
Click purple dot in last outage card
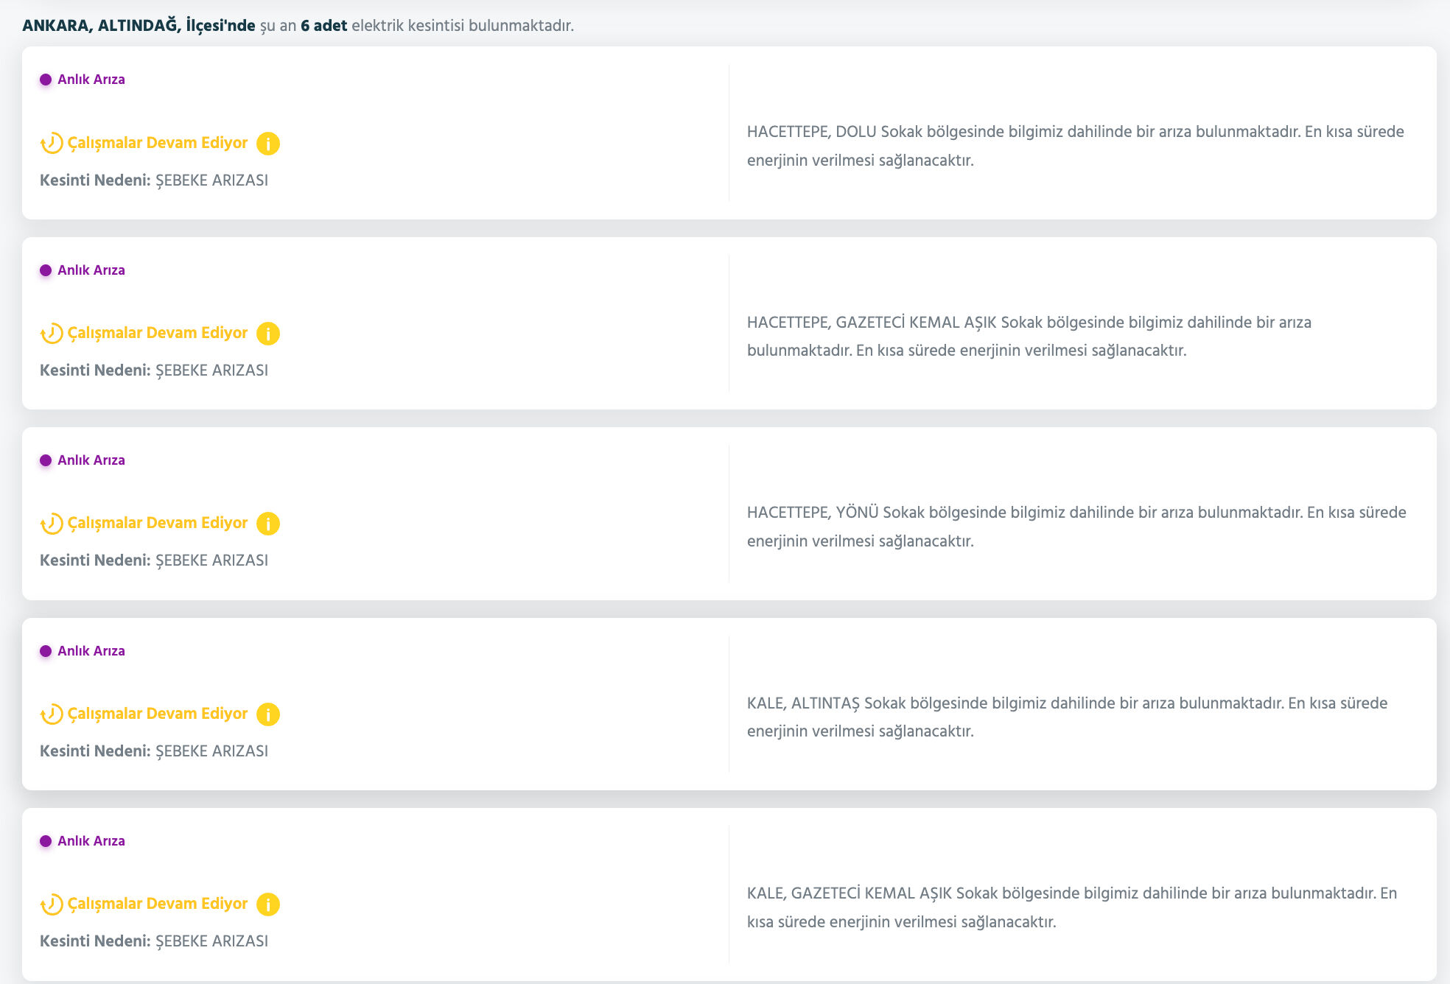point(46,841)
